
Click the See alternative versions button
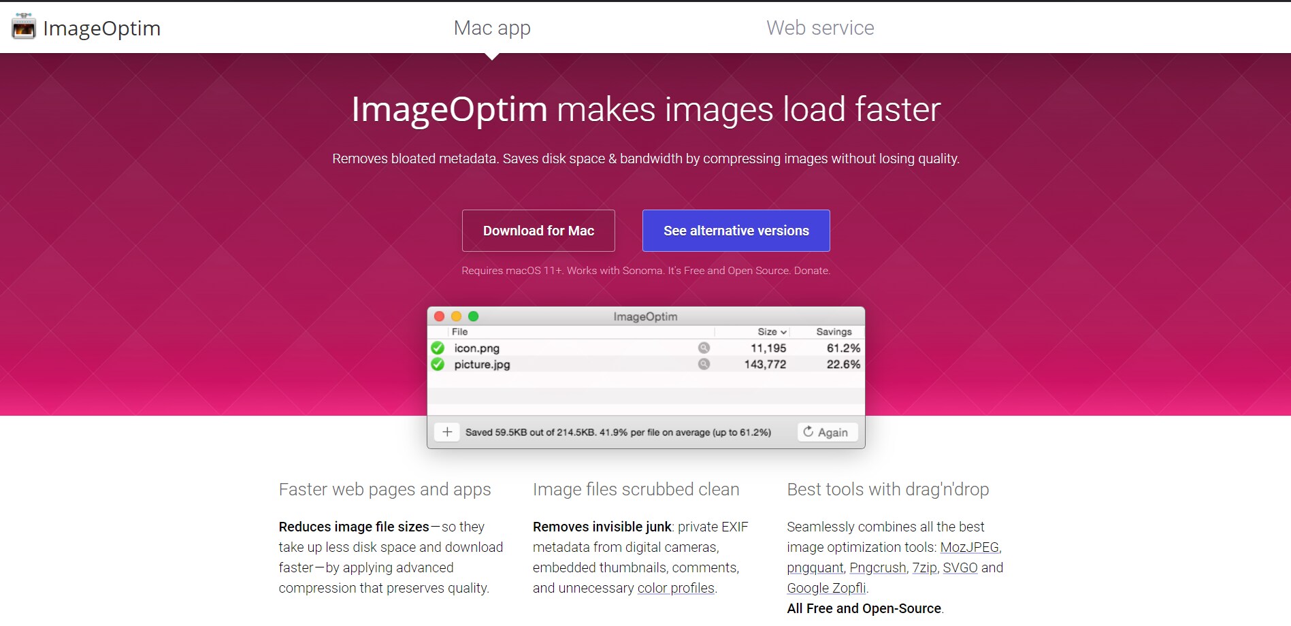tap(735, 231)
